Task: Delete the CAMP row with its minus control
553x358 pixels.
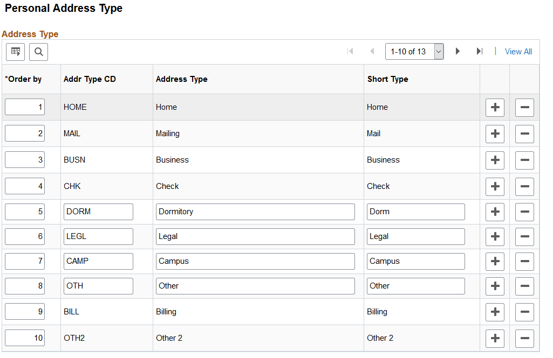Action: (524, 261)
